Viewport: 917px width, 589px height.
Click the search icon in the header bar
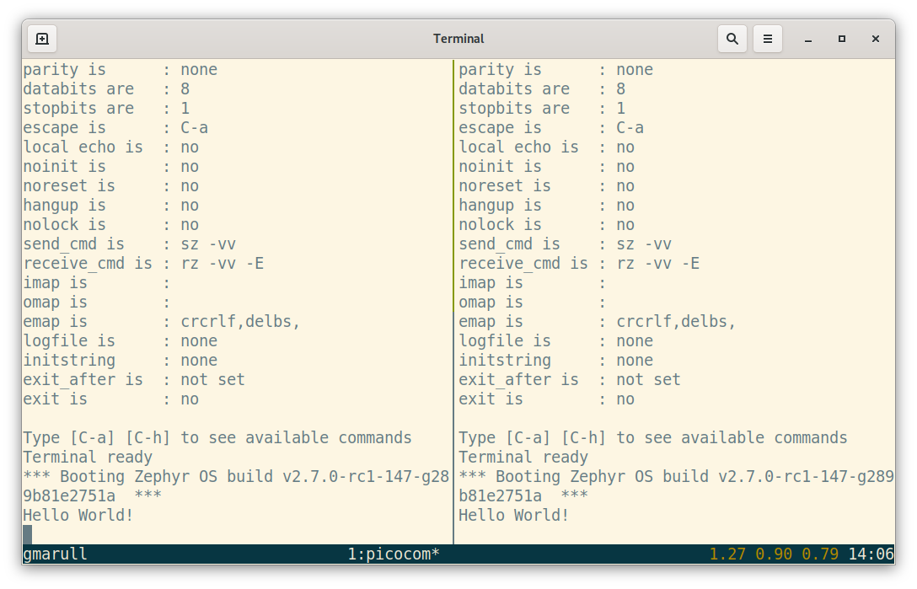click(x=732, y=39)
